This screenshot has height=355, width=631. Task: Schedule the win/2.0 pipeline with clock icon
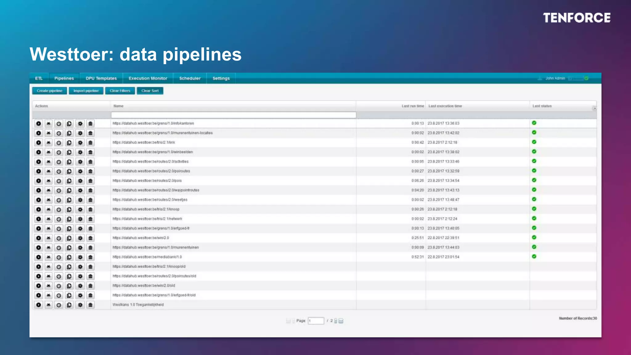tap(59, 238)
